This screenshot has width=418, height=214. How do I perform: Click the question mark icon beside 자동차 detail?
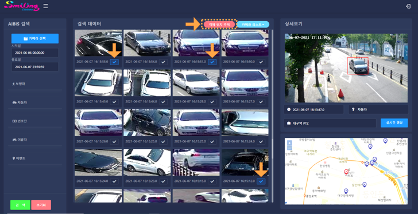[x=353, y=110]
